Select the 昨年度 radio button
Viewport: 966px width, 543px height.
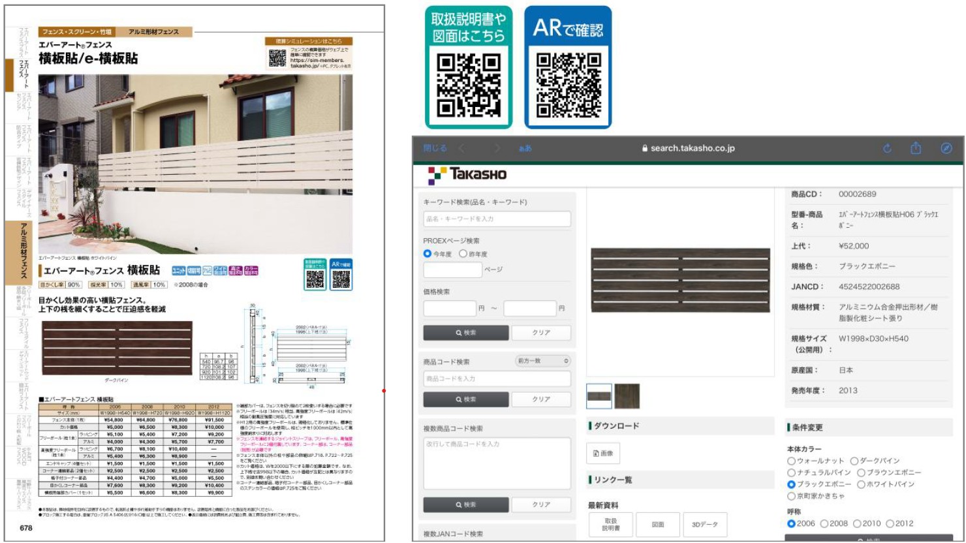tap(463, 254)
